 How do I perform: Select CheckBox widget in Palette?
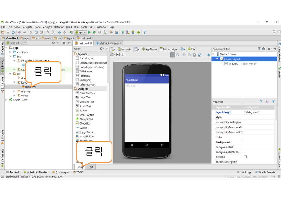(85, 123)
